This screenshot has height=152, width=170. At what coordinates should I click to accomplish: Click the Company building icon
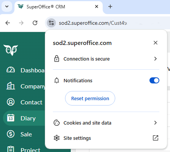tap(11, 86)
